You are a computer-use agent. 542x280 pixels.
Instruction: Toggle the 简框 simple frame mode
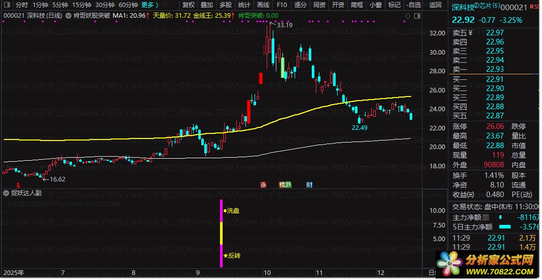click(357, 5)
